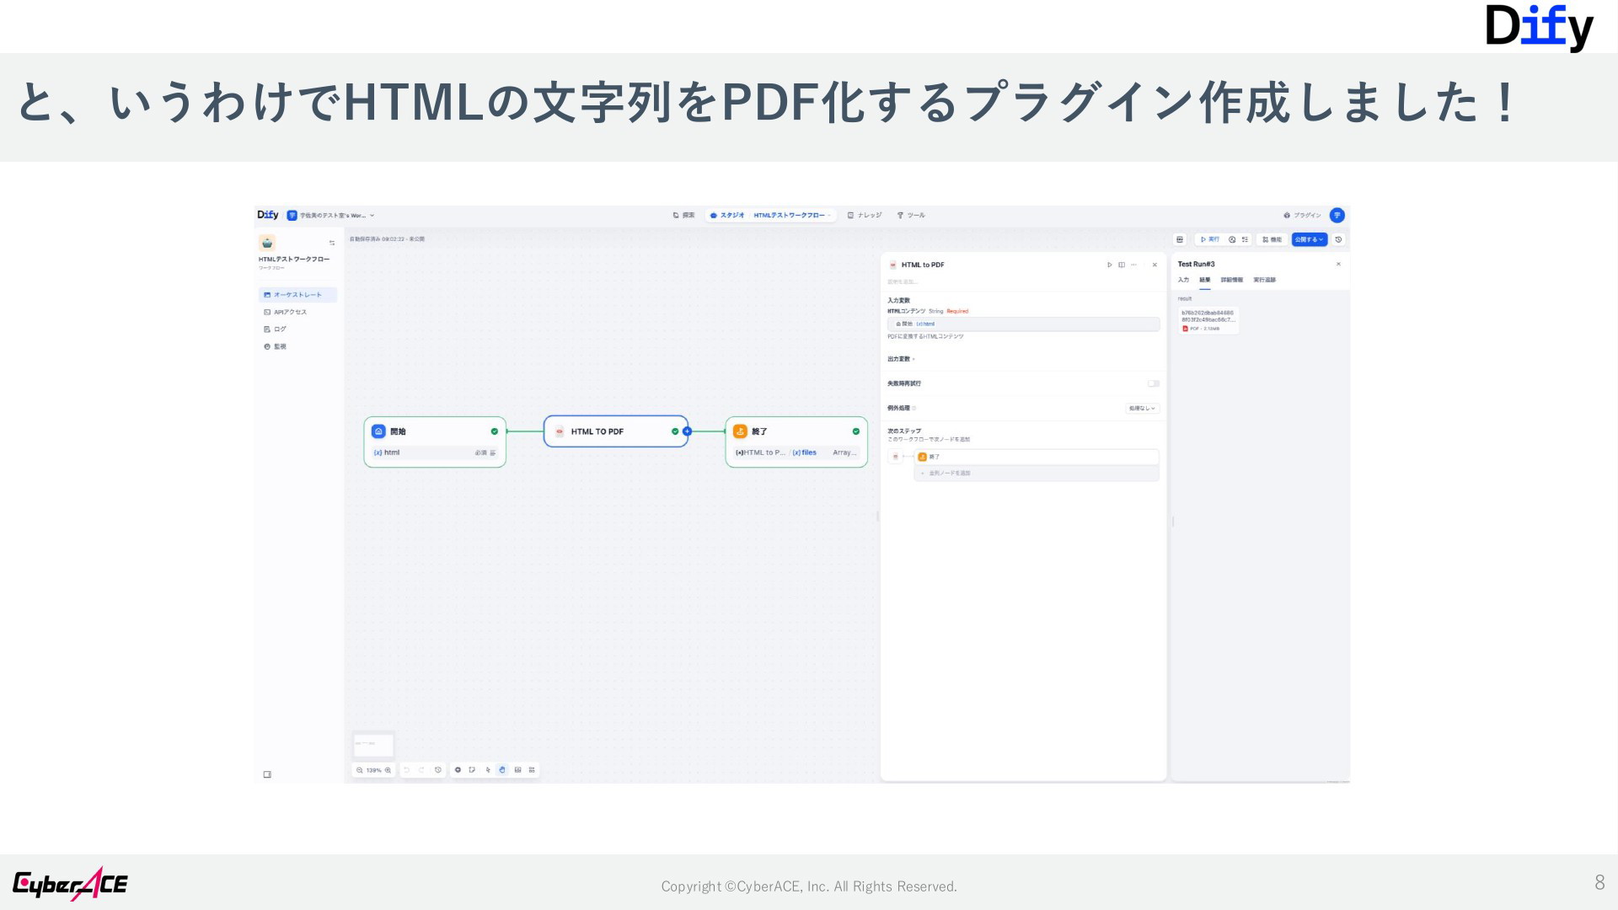Click the blue user avatar
Viewport: 1618px width, 910px height.
pyautogui.click(x=1337, y=216)
